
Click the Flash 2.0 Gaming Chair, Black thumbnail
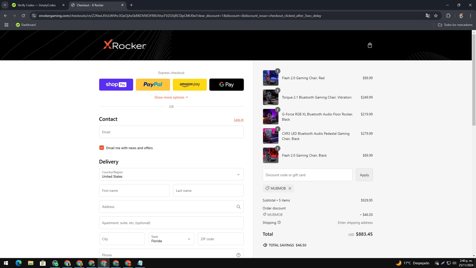[x=271, y=155]
